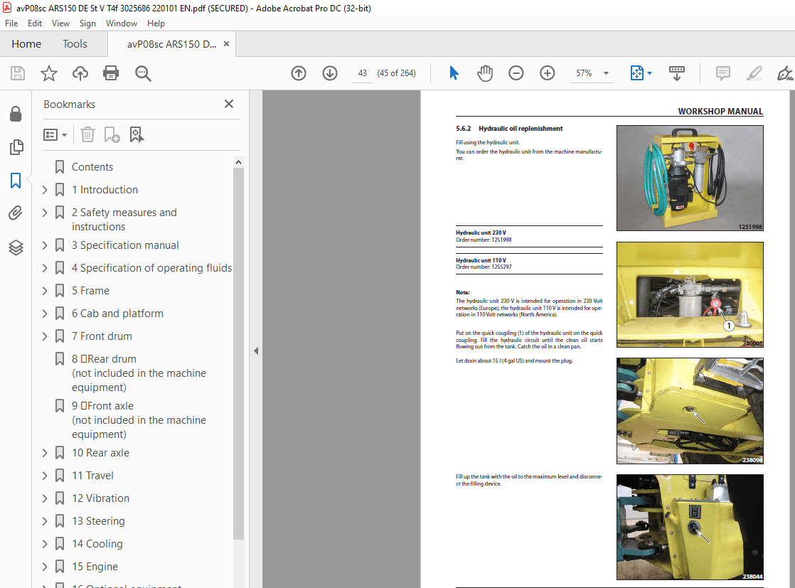Screen dimensions: 795x588
Task: Go to the next page with the down arrow
Action: [329, 73]
